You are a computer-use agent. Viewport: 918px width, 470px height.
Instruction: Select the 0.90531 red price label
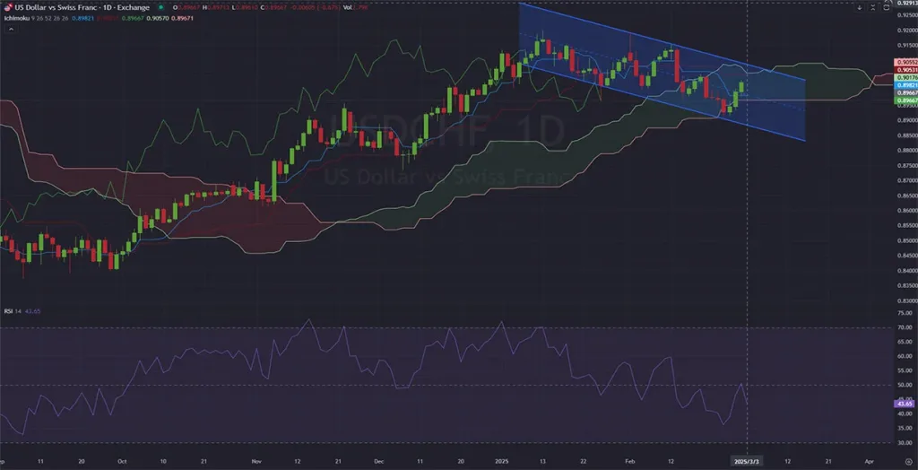click(x=905, y=70)
